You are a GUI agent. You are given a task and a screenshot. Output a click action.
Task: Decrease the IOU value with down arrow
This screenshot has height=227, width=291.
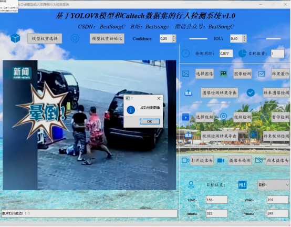pyautogui.click(x=244, y=40)
